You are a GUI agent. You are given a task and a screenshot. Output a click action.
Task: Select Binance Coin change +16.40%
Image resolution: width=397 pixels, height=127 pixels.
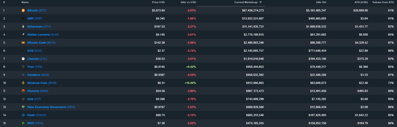(x=190, y=83)
